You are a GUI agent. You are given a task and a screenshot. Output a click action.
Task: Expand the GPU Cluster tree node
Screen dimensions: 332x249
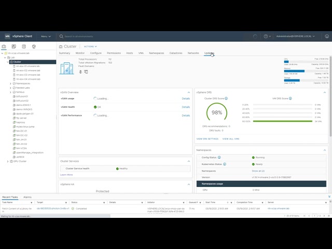pyautogui.click(x=8, y=161)
